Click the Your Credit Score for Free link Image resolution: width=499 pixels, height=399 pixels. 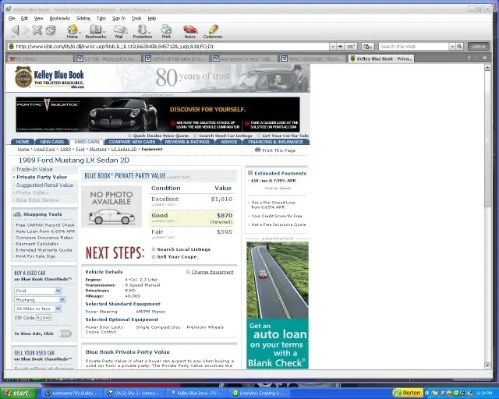[x=277, y=216]
